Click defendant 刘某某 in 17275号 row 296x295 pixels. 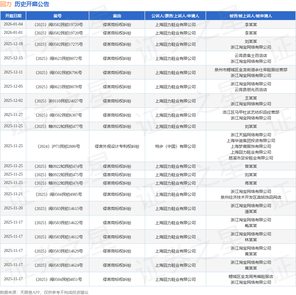pos(251,41)
